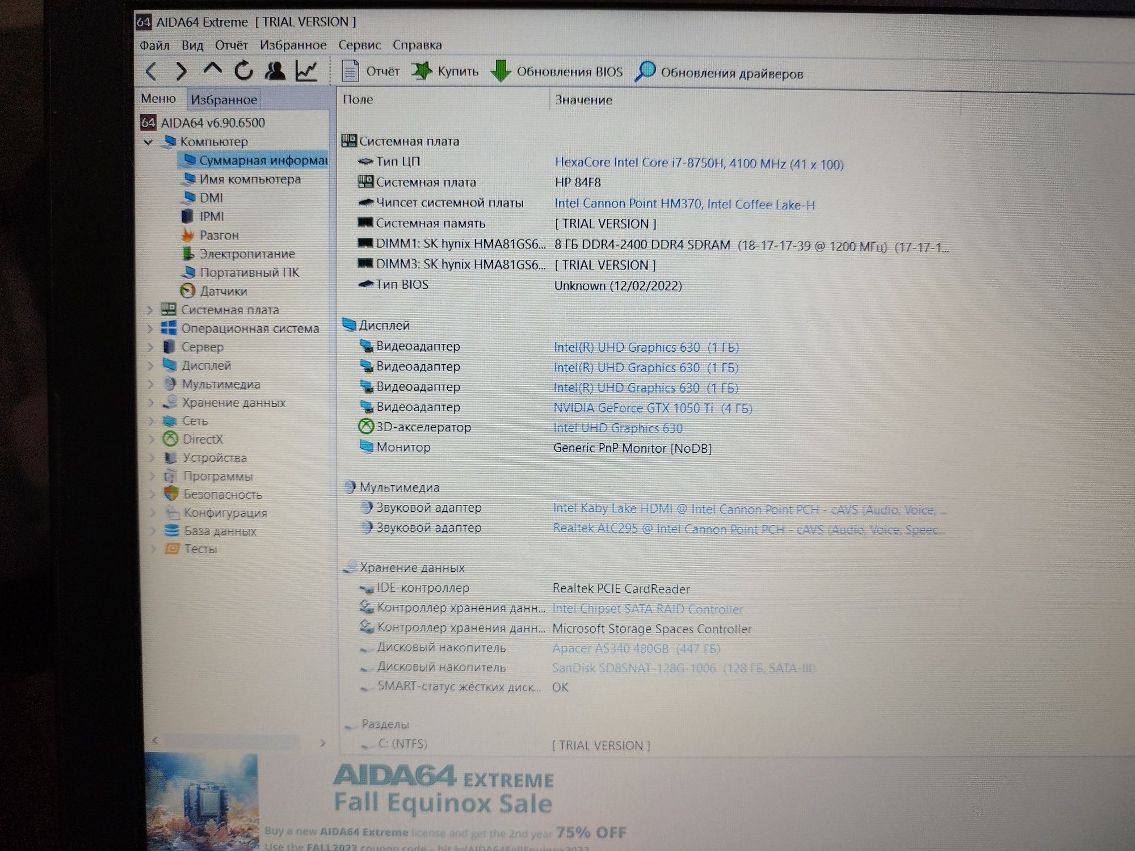The image size is (1135, 851).
Task: Open the Отчёт menu in the menu bar
Action: point(231,45)
